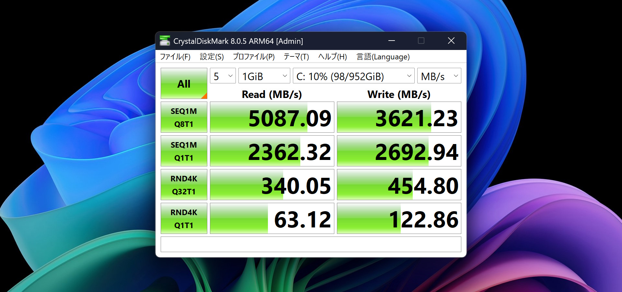Screen dimensions: 622x292
Task: Click the 454.80 write result
Action: pos(399,185)
